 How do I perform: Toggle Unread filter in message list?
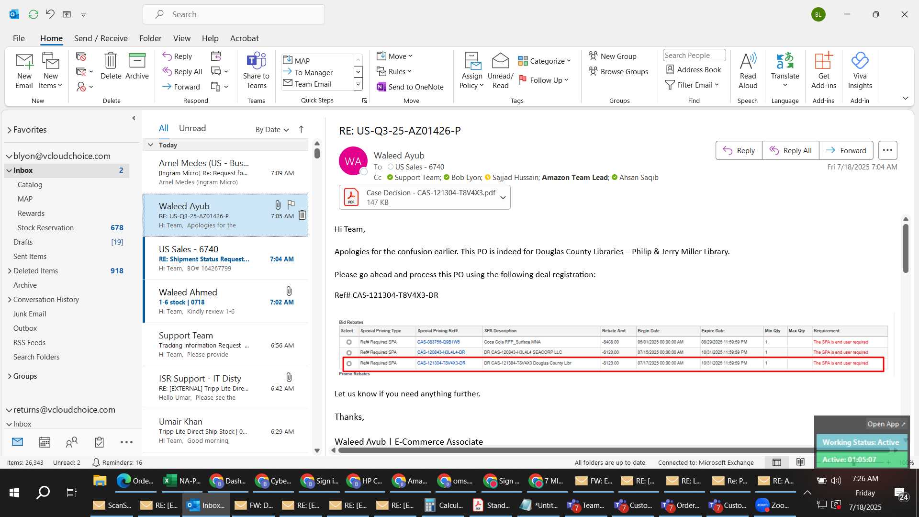coord(192,128)
